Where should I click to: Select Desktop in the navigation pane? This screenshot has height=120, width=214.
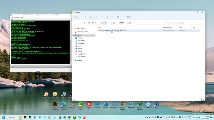(79, 38)
